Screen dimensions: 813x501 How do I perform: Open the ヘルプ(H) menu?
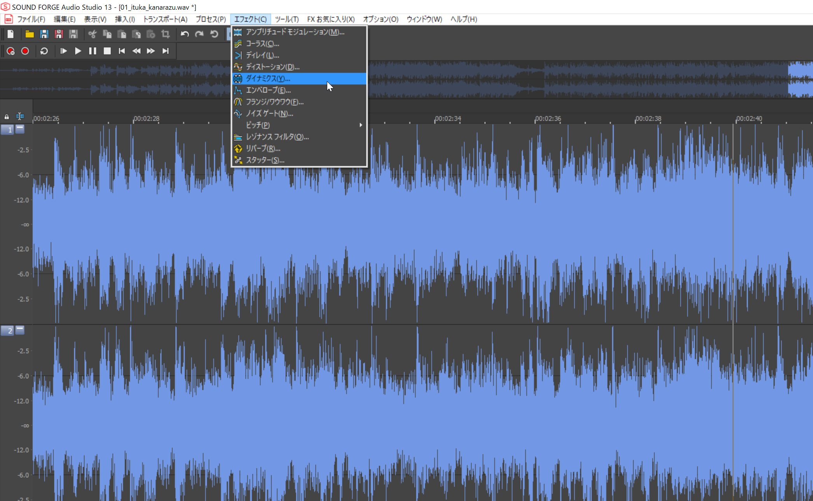464,19
